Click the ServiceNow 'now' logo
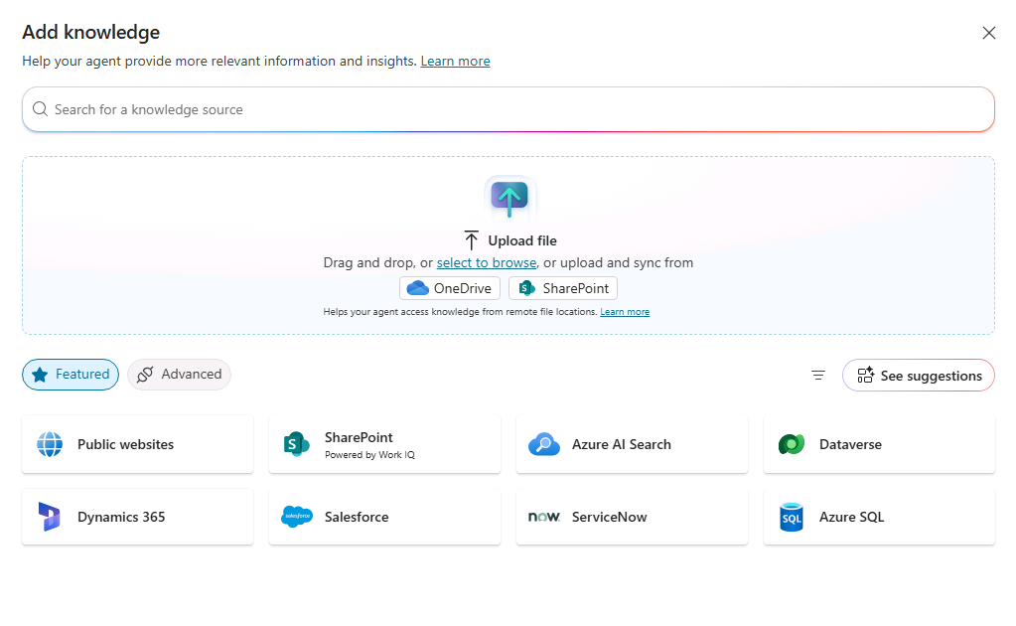This screenshot has height=626, width=1016. click(x=544, y=517)
